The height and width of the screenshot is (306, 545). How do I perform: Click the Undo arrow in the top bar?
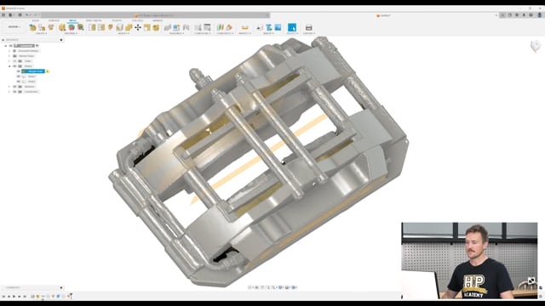pyautogui.click(x=27, y=15)
